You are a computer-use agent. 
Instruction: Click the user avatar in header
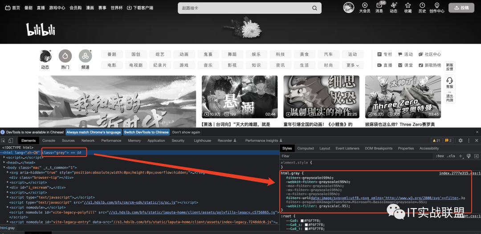pyautogui.click(x=348, y=8)
